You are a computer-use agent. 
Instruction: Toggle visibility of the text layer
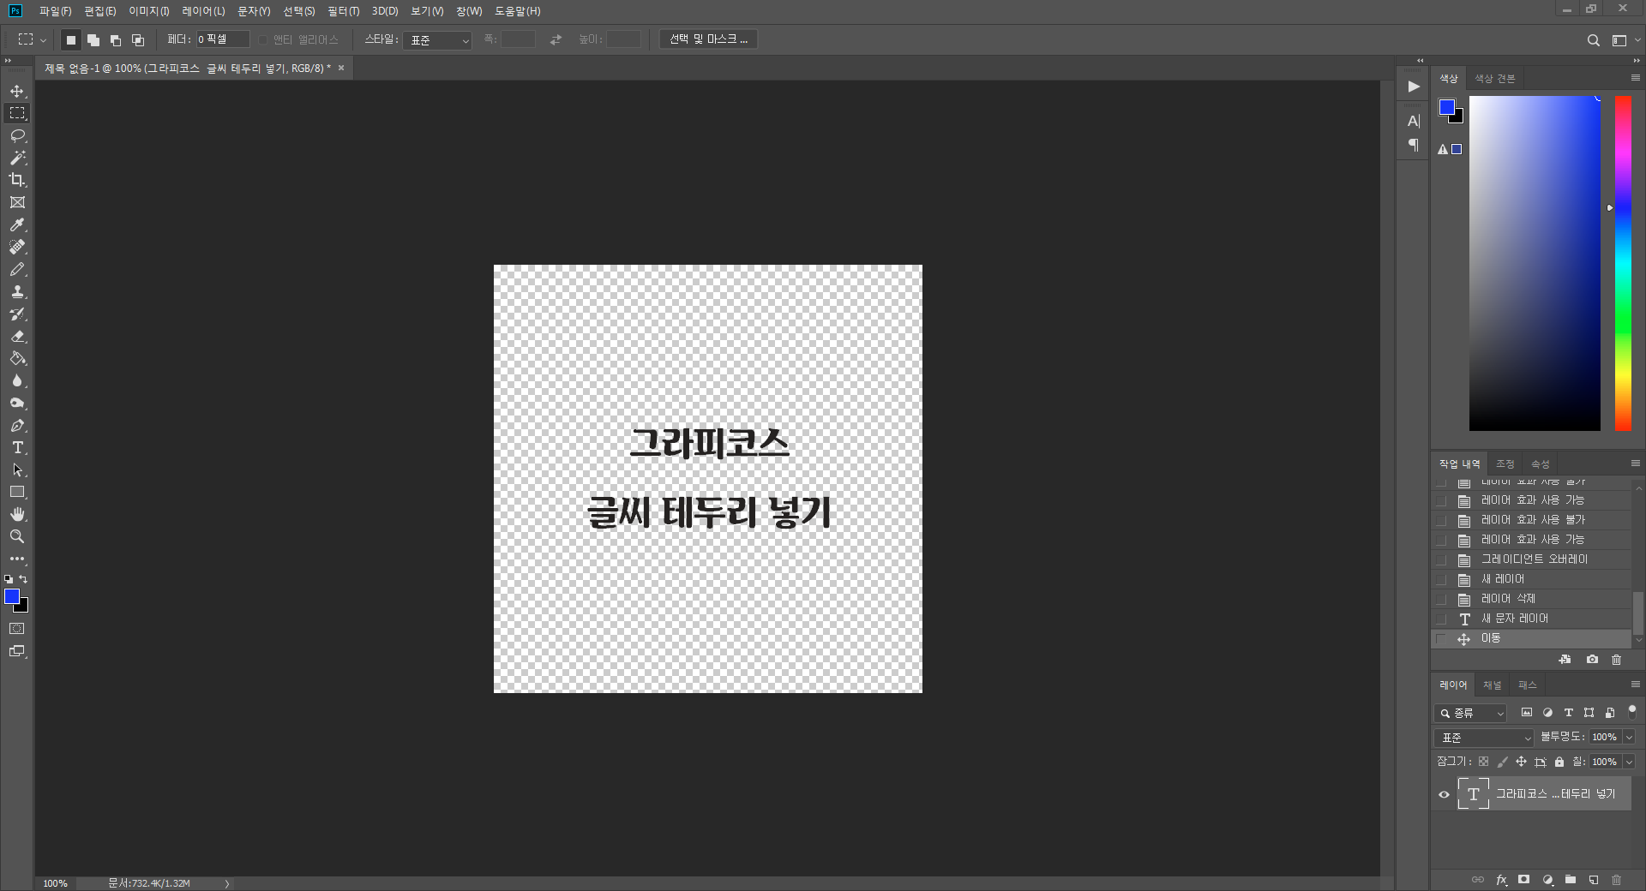[1444, 794]
